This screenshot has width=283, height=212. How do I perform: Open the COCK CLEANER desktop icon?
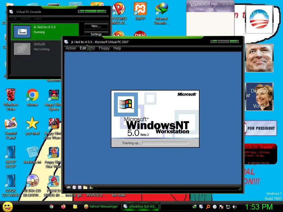(x=11, y=186)
